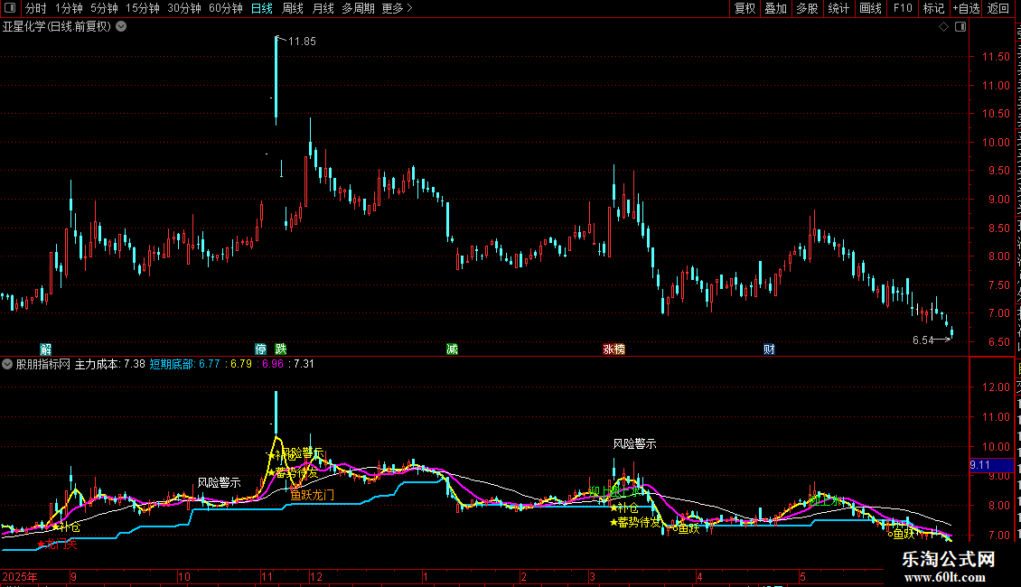Select the 30分钟 period tab

pos(184,8)
